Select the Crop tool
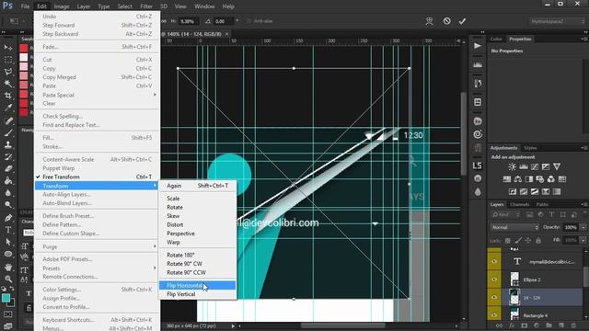 [8, 96]
